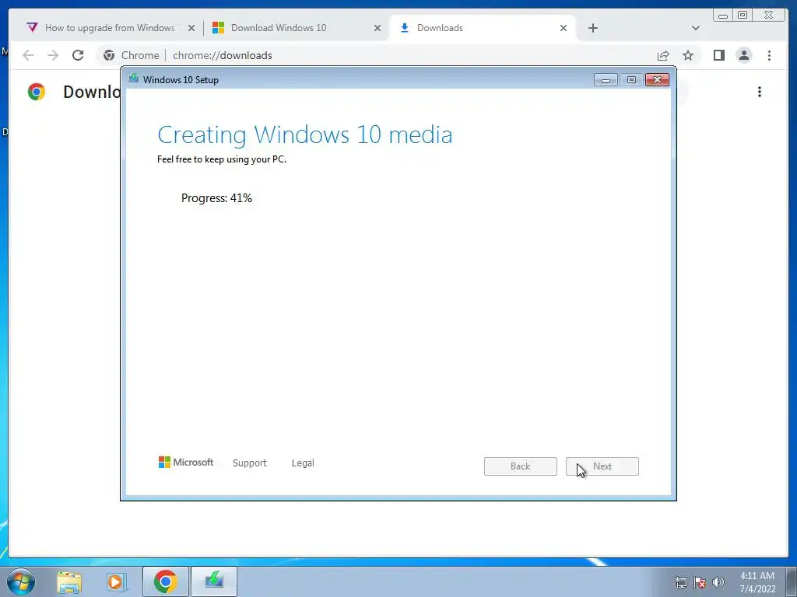Close the Download Windows 10 tab
Image resolution: width=797 pixels, height=597 pixels.
pyautogui.click(x=377, y=28)
